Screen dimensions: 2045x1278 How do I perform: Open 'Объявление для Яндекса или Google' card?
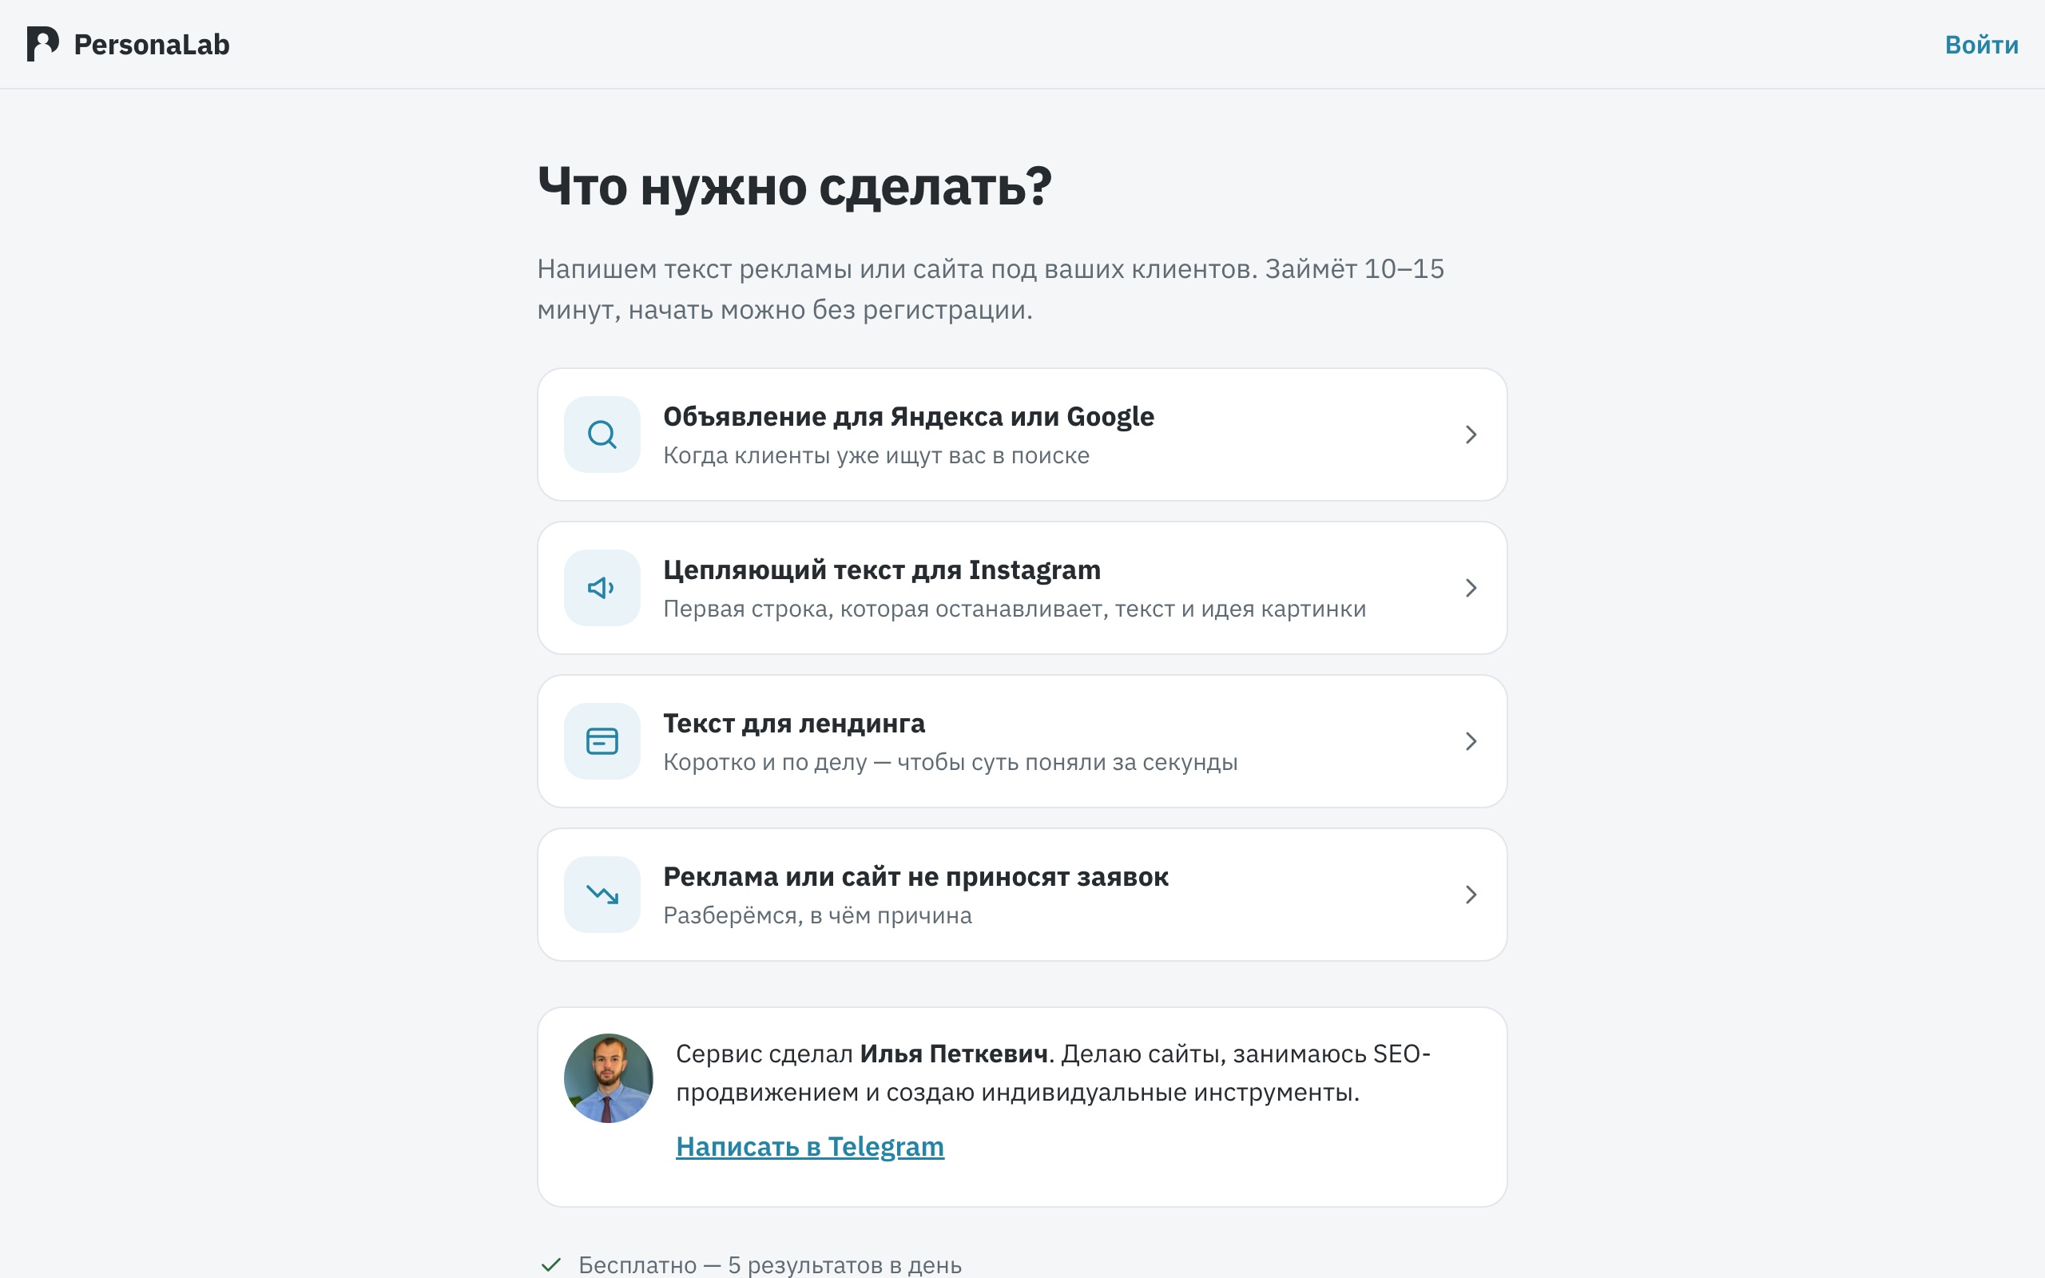pyautogui.click(x=1022, y=435)
